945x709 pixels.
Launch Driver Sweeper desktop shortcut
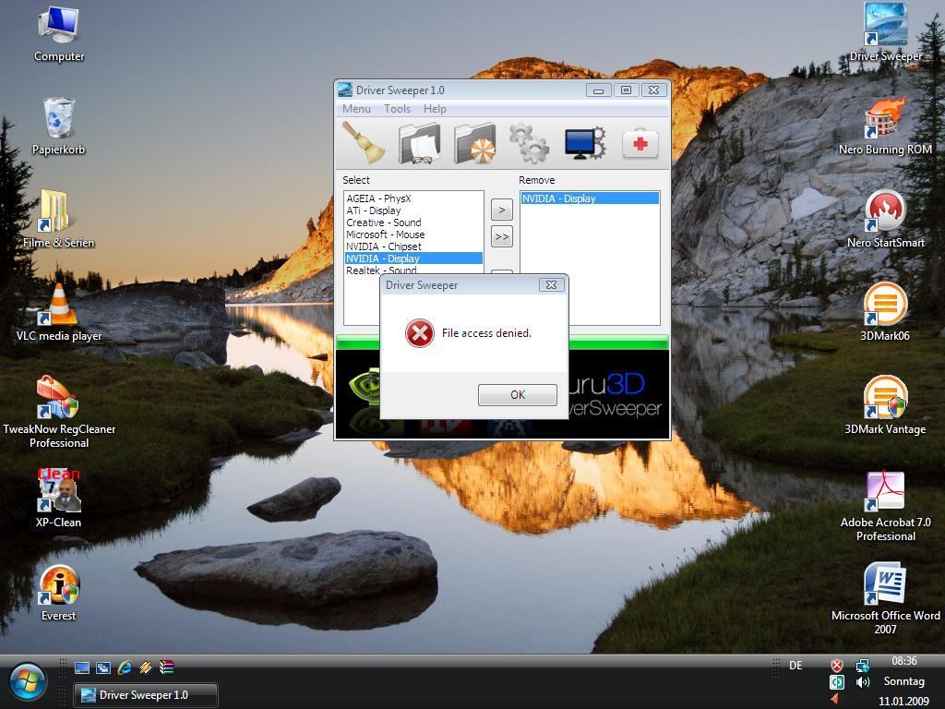(x=885, y=33)
